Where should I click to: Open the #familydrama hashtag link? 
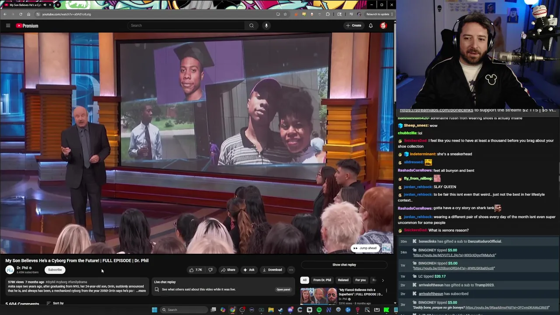[x=77, y=282]
